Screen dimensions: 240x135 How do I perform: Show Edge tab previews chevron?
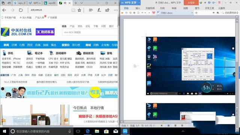pyautogui.click(x=82, y=3)
